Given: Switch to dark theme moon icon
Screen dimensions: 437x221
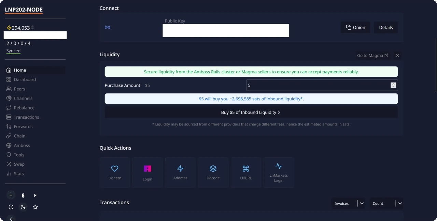Looking at the screenshot, I should tap(23, 207).
